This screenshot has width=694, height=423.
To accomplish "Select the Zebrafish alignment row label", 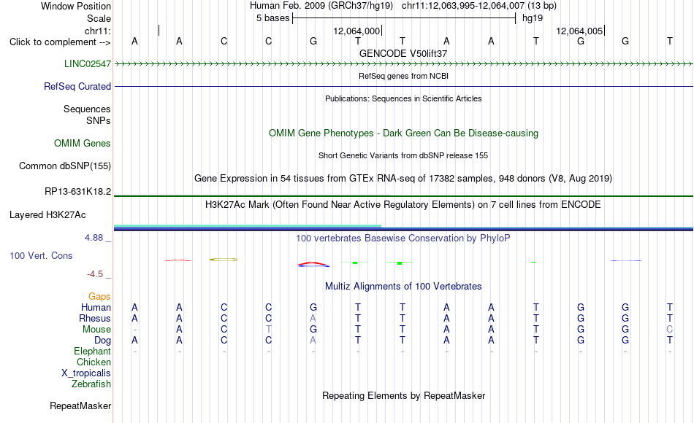I will click(91, 384).
